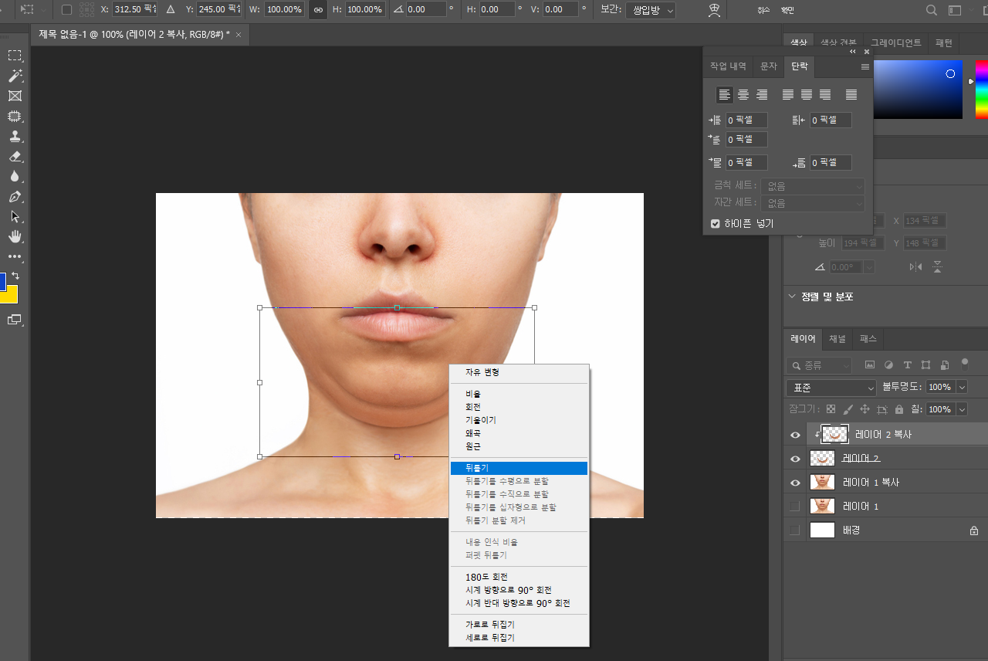The image size is (988, 661).
Task: Select the Frame tool with X box
Action: click(x=15, y=96)
